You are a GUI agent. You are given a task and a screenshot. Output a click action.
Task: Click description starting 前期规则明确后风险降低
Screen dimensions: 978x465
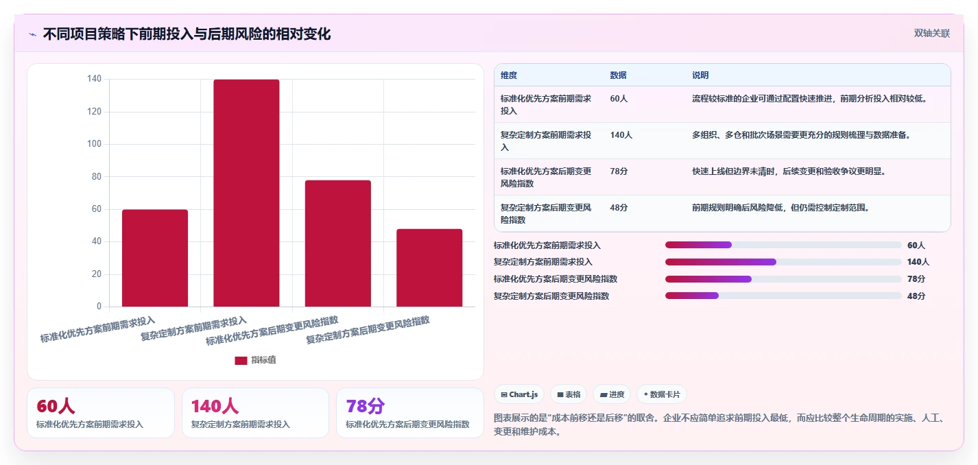pos(781,208)
